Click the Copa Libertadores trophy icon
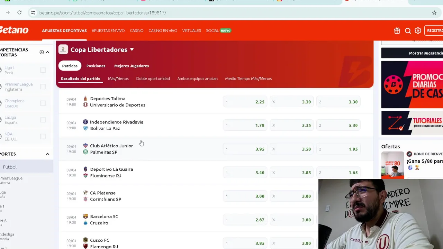 [x=63, y=49]
